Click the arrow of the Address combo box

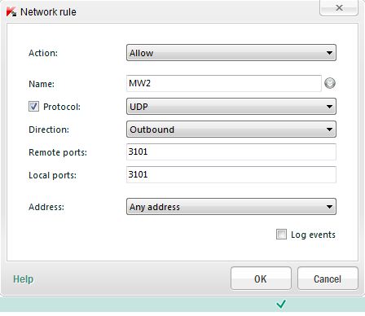pyautogui.click(x=329, y=207)
